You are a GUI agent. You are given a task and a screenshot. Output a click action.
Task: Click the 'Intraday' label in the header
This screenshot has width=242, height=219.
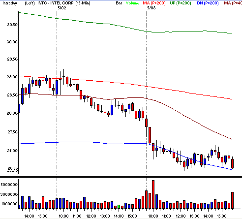click(x=10, y=3)
